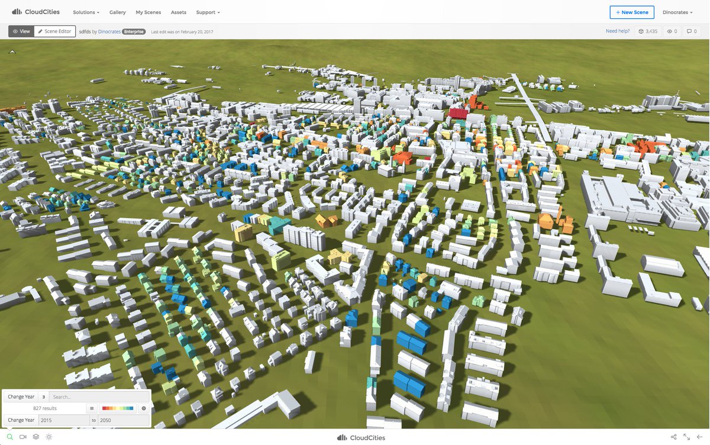Viewport: 710px width, 445px height.
Task: Click the Need help? link
Action: [x=618, y=31]
